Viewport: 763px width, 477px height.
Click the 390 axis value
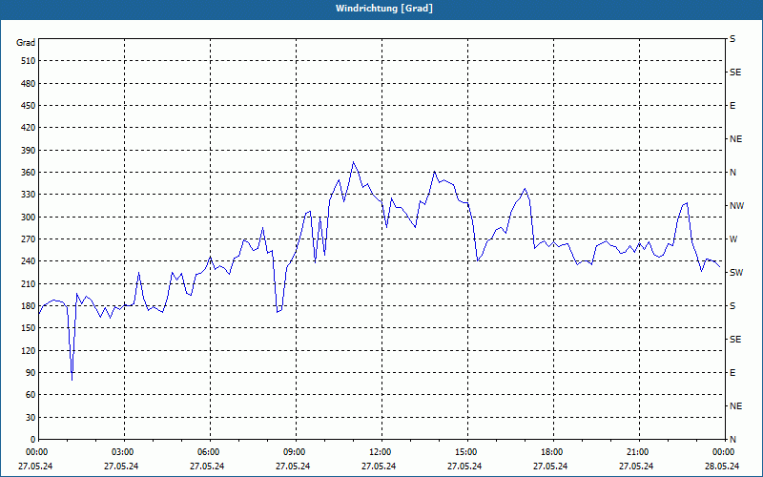pyautogui.click(x=29, y=151)
